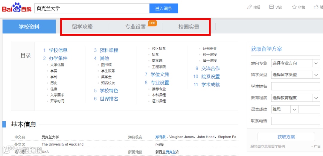Click the 证书专业 sub-entry

pos(210,49)
